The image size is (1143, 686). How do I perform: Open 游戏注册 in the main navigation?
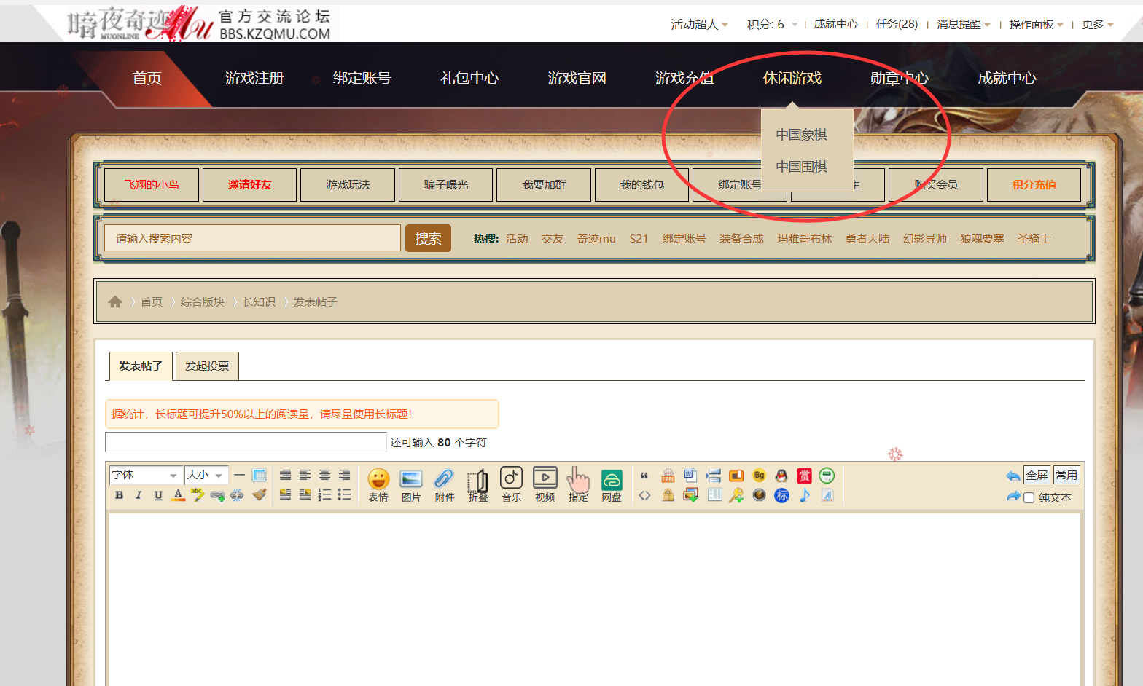click(254, 78)
